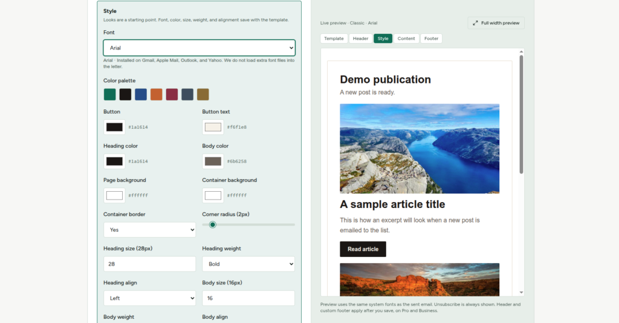Click the preview scroll down arrow
Viewport: 619px width, 323px height.
521,293
